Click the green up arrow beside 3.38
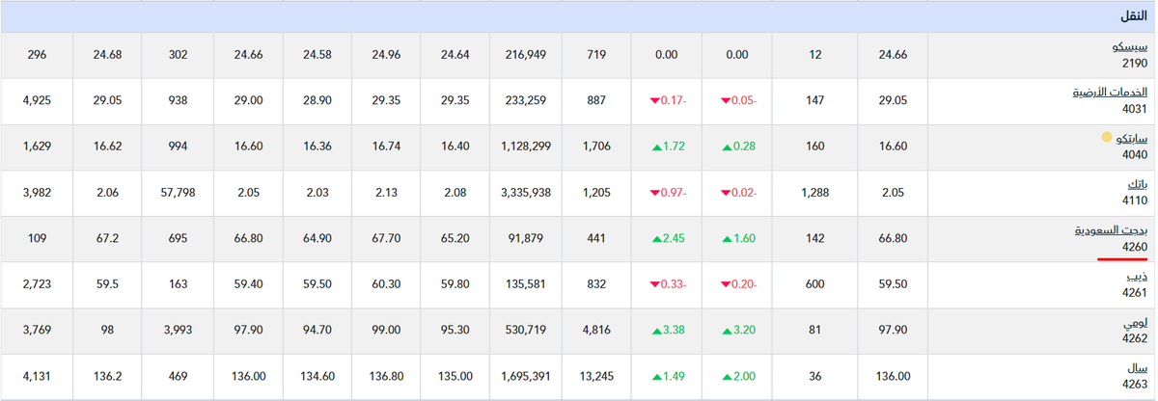This screenshot has width=1158, height=401. tap(655, 331)
